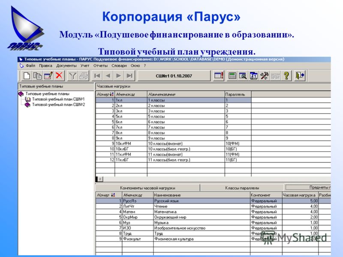Viewport: 343px width, 257px height.
Task: Open the Словари menu
Action: 119,66
